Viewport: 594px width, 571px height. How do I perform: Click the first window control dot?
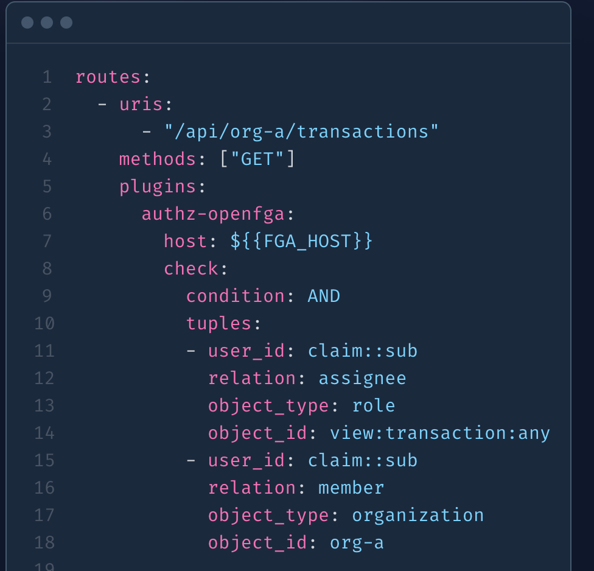pyautogui.click(x=27, y=23)
